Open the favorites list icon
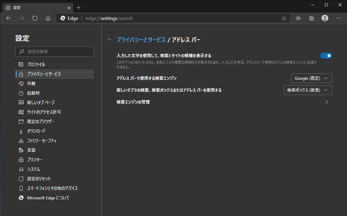The height and width of the screenshot is (216, 347). coord(298,18)
